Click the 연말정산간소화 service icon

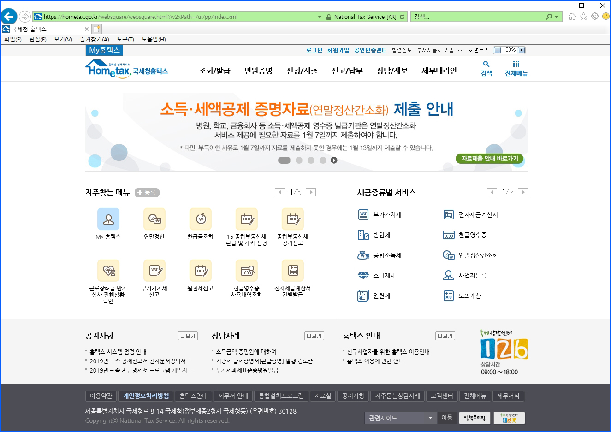(x=449, y=255)
